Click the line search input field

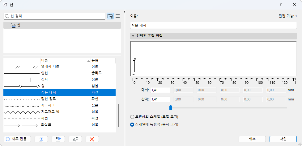(54, 16)
